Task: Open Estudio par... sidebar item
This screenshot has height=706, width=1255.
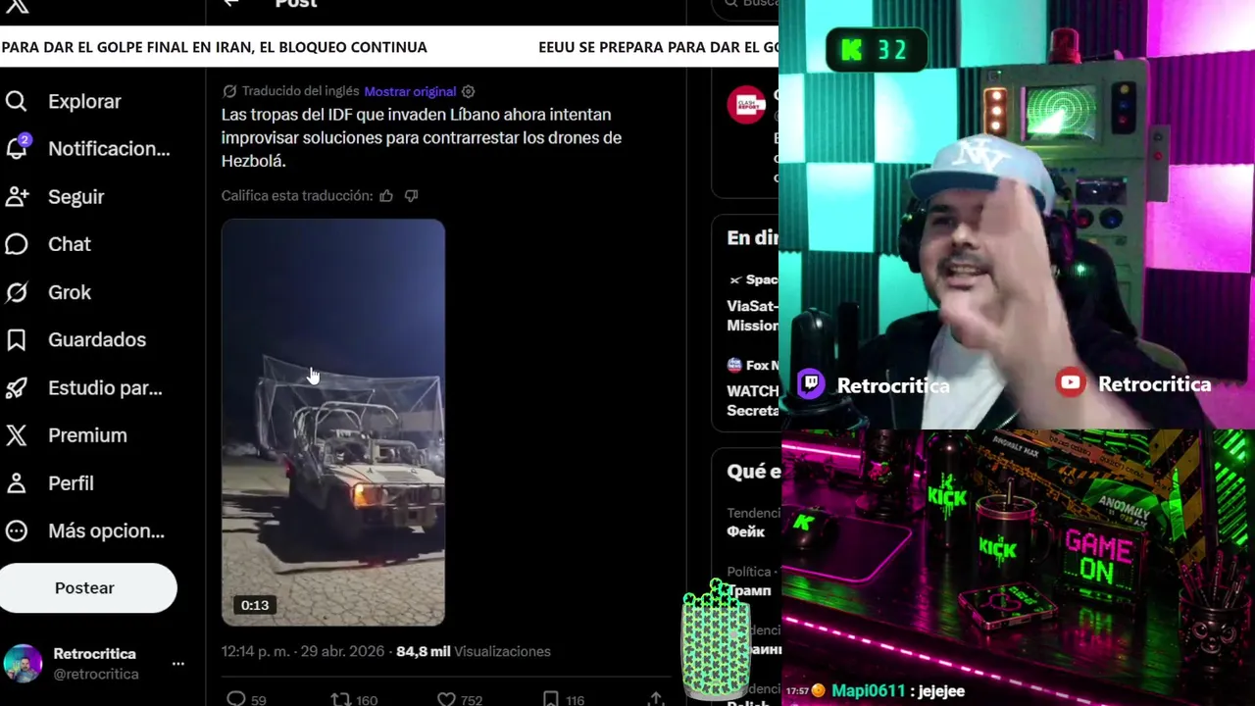Action: coord(105,387)
